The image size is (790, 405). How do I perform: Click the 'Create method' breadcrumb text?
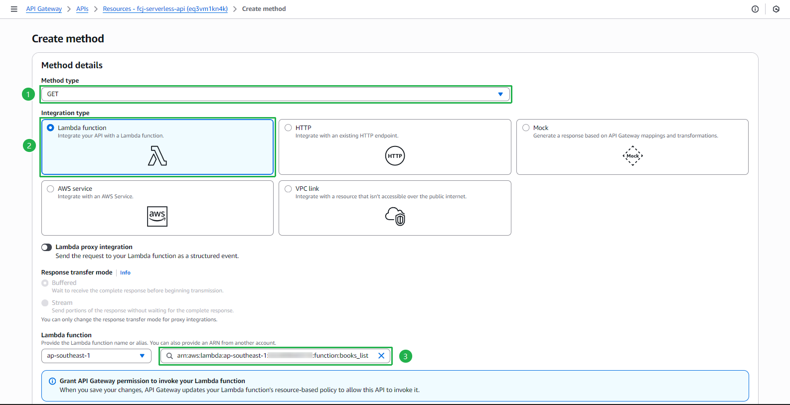(x=264, y=9)
